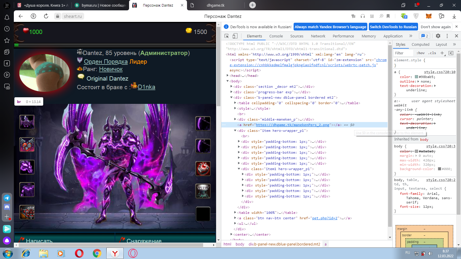Viewport: 461px width, 259px height.
Task: Switch to the Console tab
Action: [x=276, y=36]
